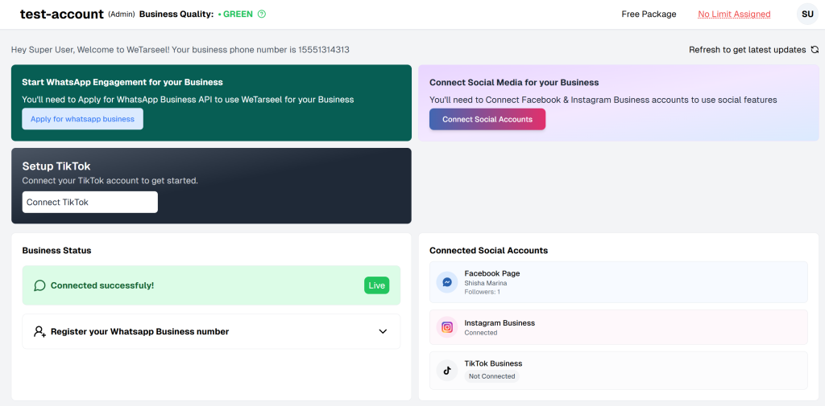
Task: Open the SU user avatar menu
Action: click(x=807, y=14)
